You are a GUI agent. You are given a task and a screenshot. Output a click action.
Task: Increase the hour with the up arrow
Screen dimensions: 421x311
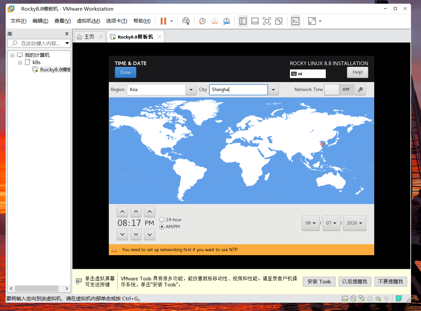(x=122, y=212)
